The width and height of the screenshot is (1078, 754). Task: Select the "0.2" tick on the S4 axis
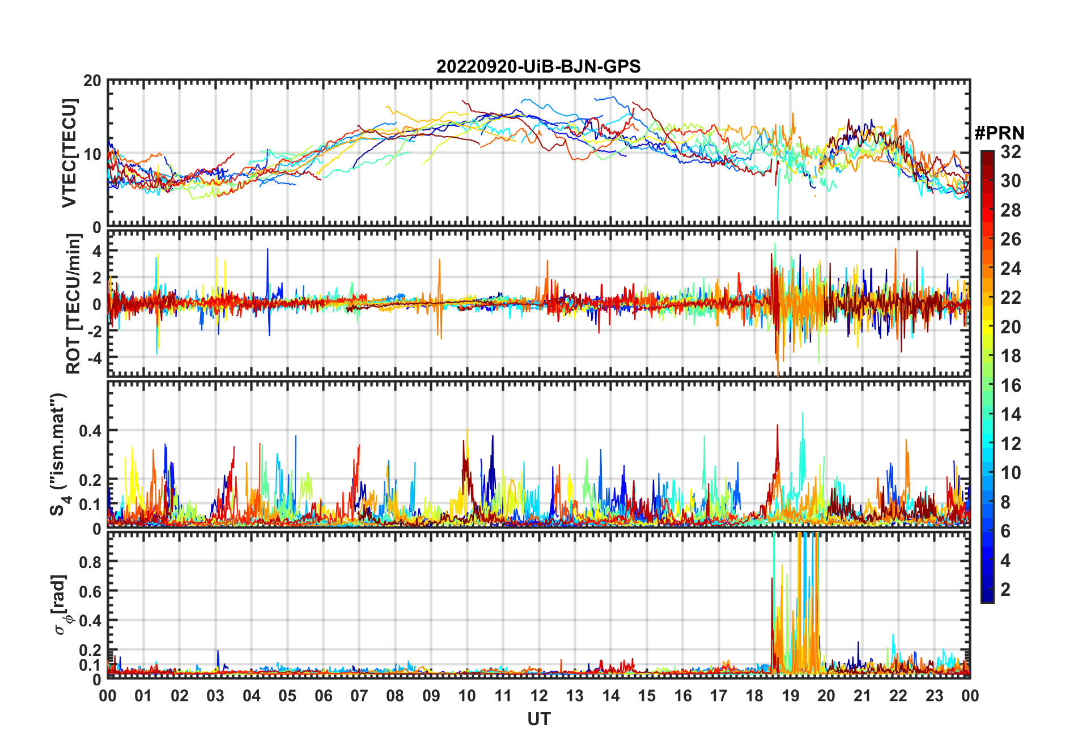coord(90,480)
